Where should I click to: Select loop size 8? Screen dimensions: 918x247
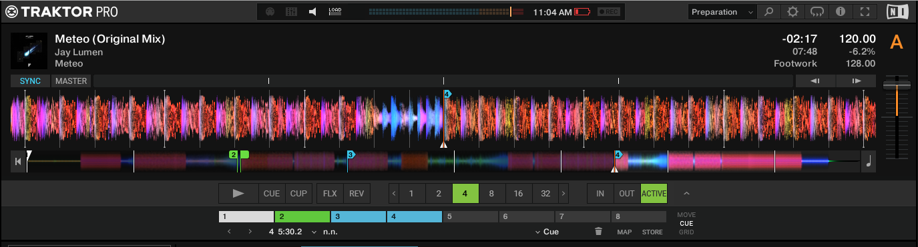tap(492, 194)
